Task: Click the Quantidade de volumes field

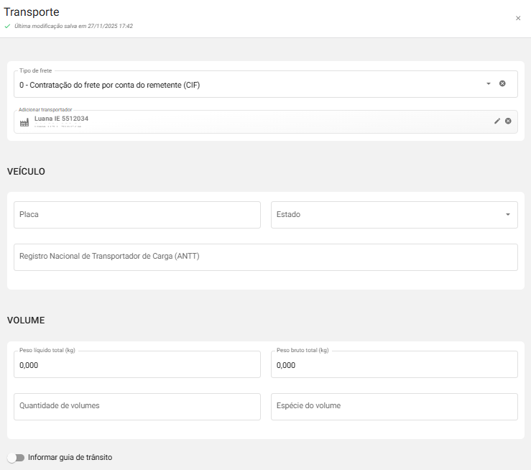Action: pyautogui.click(x=137, y=406)
